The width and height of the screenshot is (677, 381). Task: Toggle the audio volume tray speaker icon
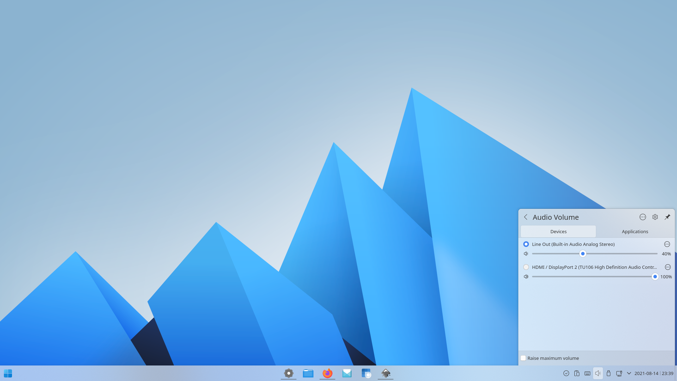[598, 373]
